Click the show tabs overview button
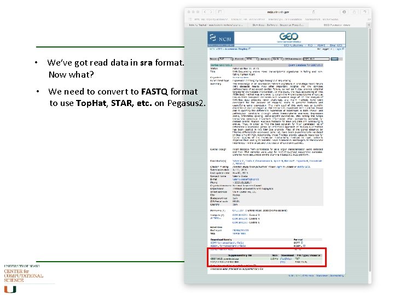394x295 pixels. point(364,12)
